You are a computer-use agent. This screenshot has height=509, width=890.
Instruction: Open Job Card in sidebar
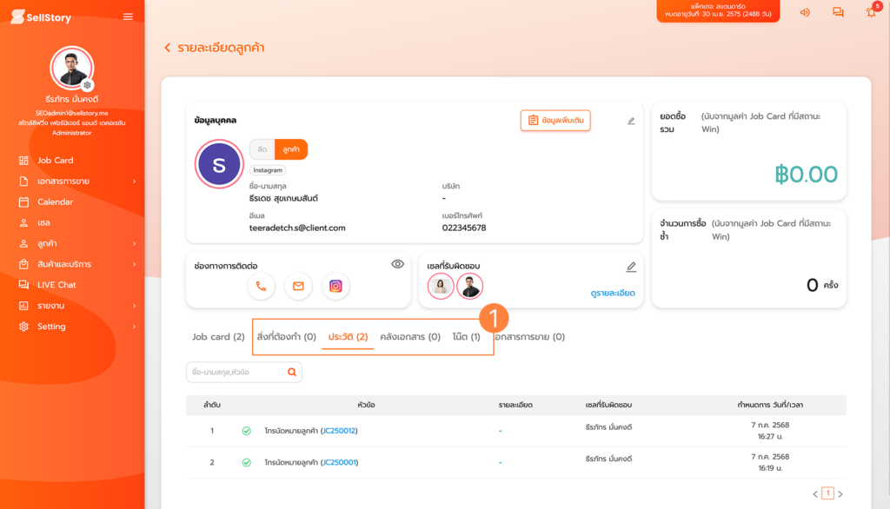(x=55, y=161)
